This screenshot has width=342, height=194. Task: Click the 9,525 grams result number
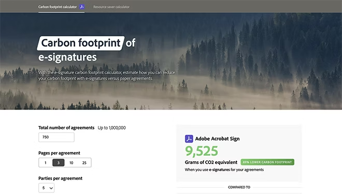[202, 151]
